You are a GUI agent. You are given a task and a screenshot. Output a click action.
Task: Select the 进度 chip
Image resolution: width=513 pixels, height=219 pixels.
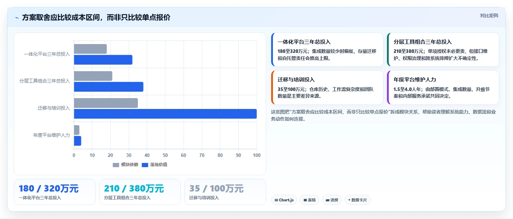click(x=332, y=200)
